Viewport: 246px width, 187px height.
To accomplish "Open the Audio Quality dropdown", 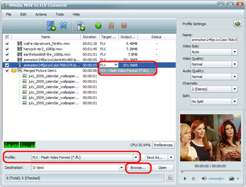I will click(x=235, y=77).
